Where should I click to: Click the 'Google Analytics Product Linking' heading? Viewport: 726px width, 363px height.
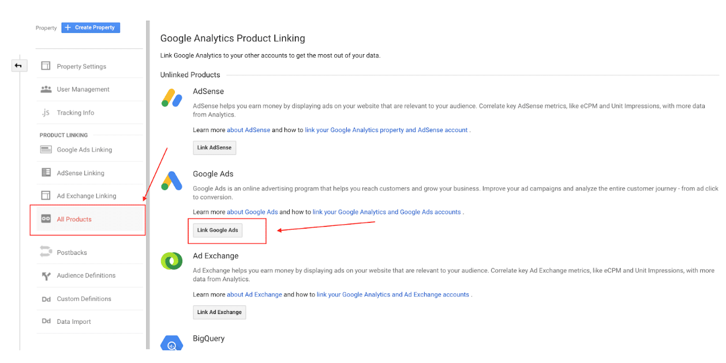(x=233, y=39)
